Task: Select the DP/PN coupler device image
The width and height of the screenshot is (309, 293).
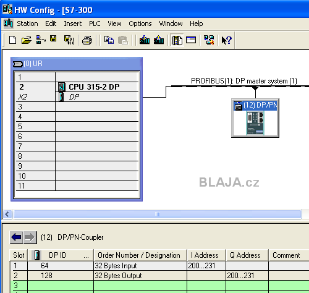Action: [255, 124]
